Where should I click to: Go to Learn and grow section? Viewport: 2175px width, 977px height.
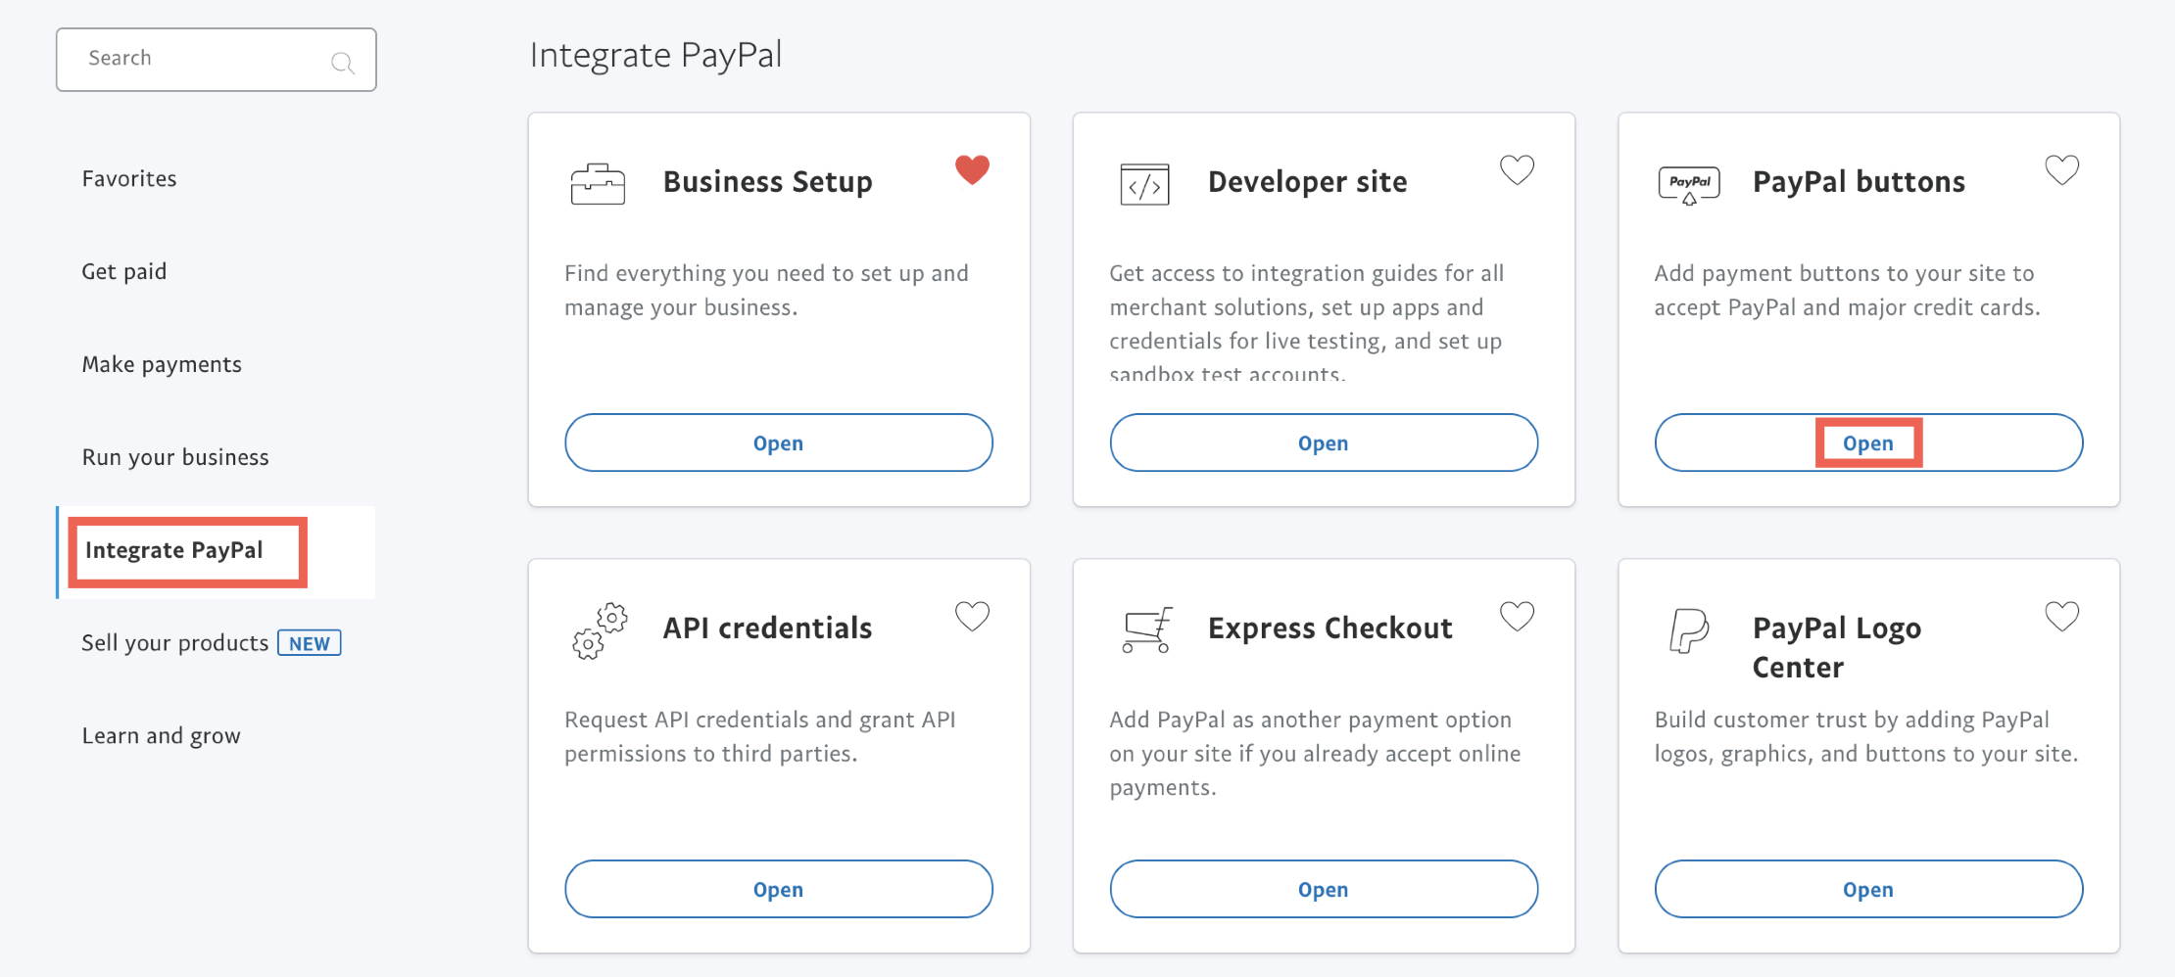click(162, 736)
